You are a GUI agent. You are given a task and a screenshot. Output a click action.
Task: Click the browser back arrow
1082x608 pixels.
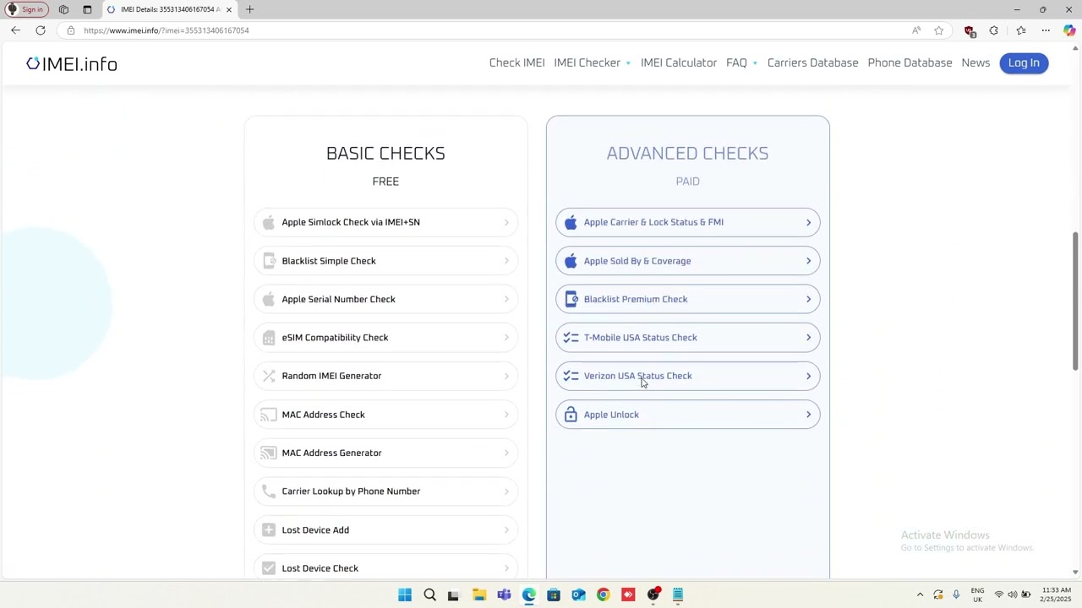coord(15,30)
